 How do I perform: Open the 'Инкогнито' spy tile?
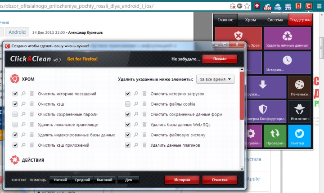[299, 112]
